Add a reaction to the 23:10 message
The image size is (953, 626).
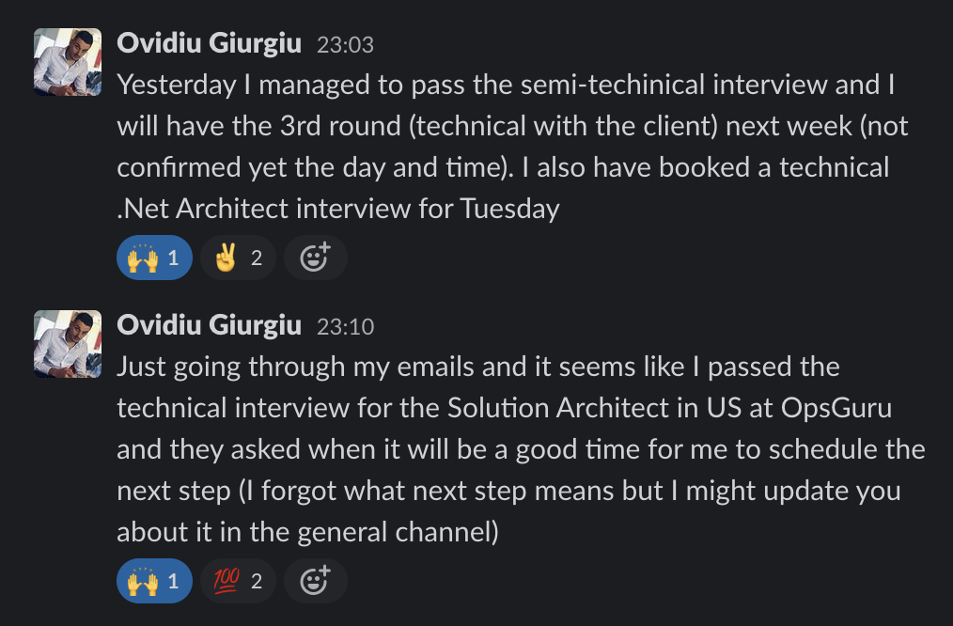tap(315, 582)
